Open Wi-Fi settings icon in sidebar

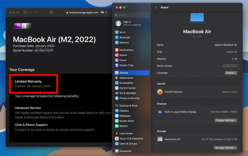(117, 32)
